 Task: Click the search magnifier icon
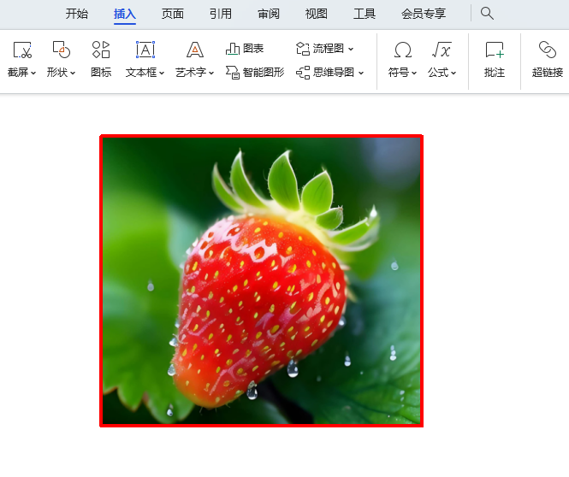487,14
